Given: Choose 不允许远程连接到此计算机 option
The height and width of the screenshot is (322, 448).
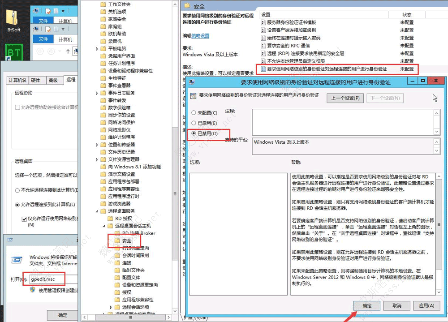Looking at the screenshot, I should [x=17, y=190].
